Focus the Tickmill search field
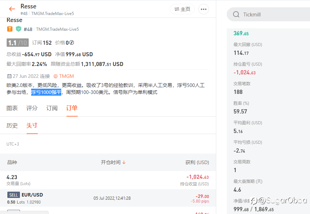Screen dimensions: 310x214 click(269, 14)
